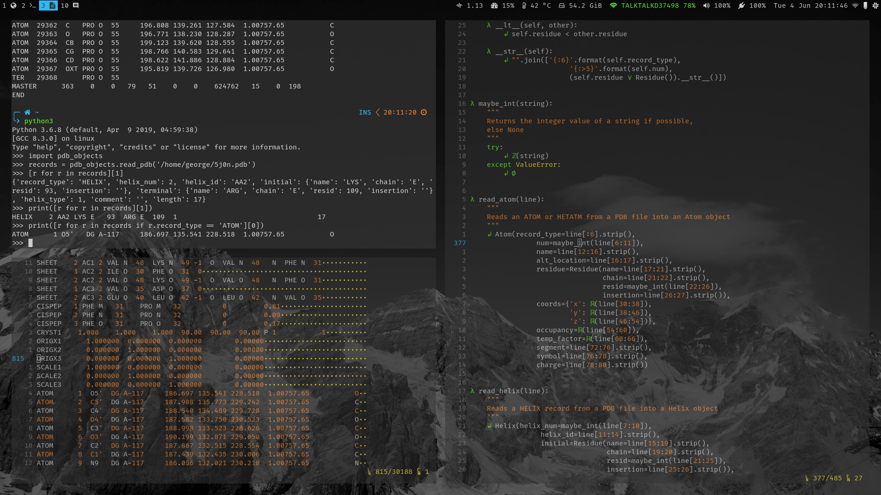Screen dimensions: 881x495
Task: Click the clock icon beside 20:11:20
Action: click(x=423, y=112)
